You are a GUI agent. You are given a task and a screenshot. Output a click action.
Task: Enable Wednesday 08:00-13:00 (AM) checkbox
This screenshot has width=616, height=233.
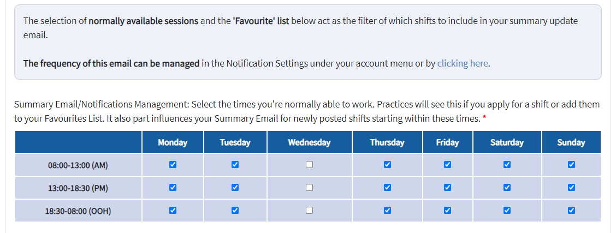coord(309,165)
